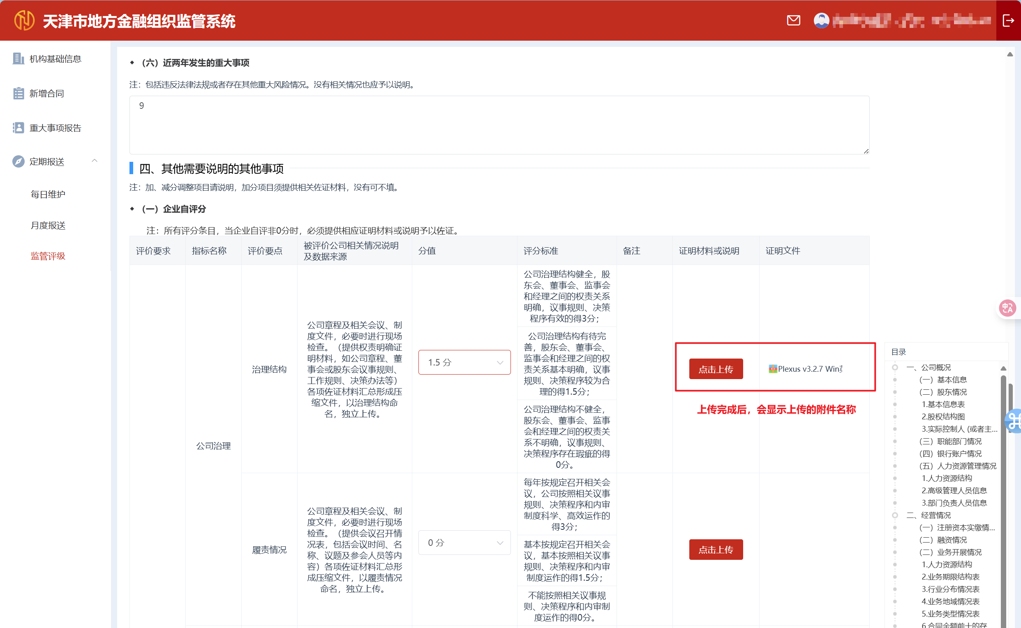Open the mail envelope icon in header
The height and width of the screenshot is (628, 1021).
(x=793, y=21)
